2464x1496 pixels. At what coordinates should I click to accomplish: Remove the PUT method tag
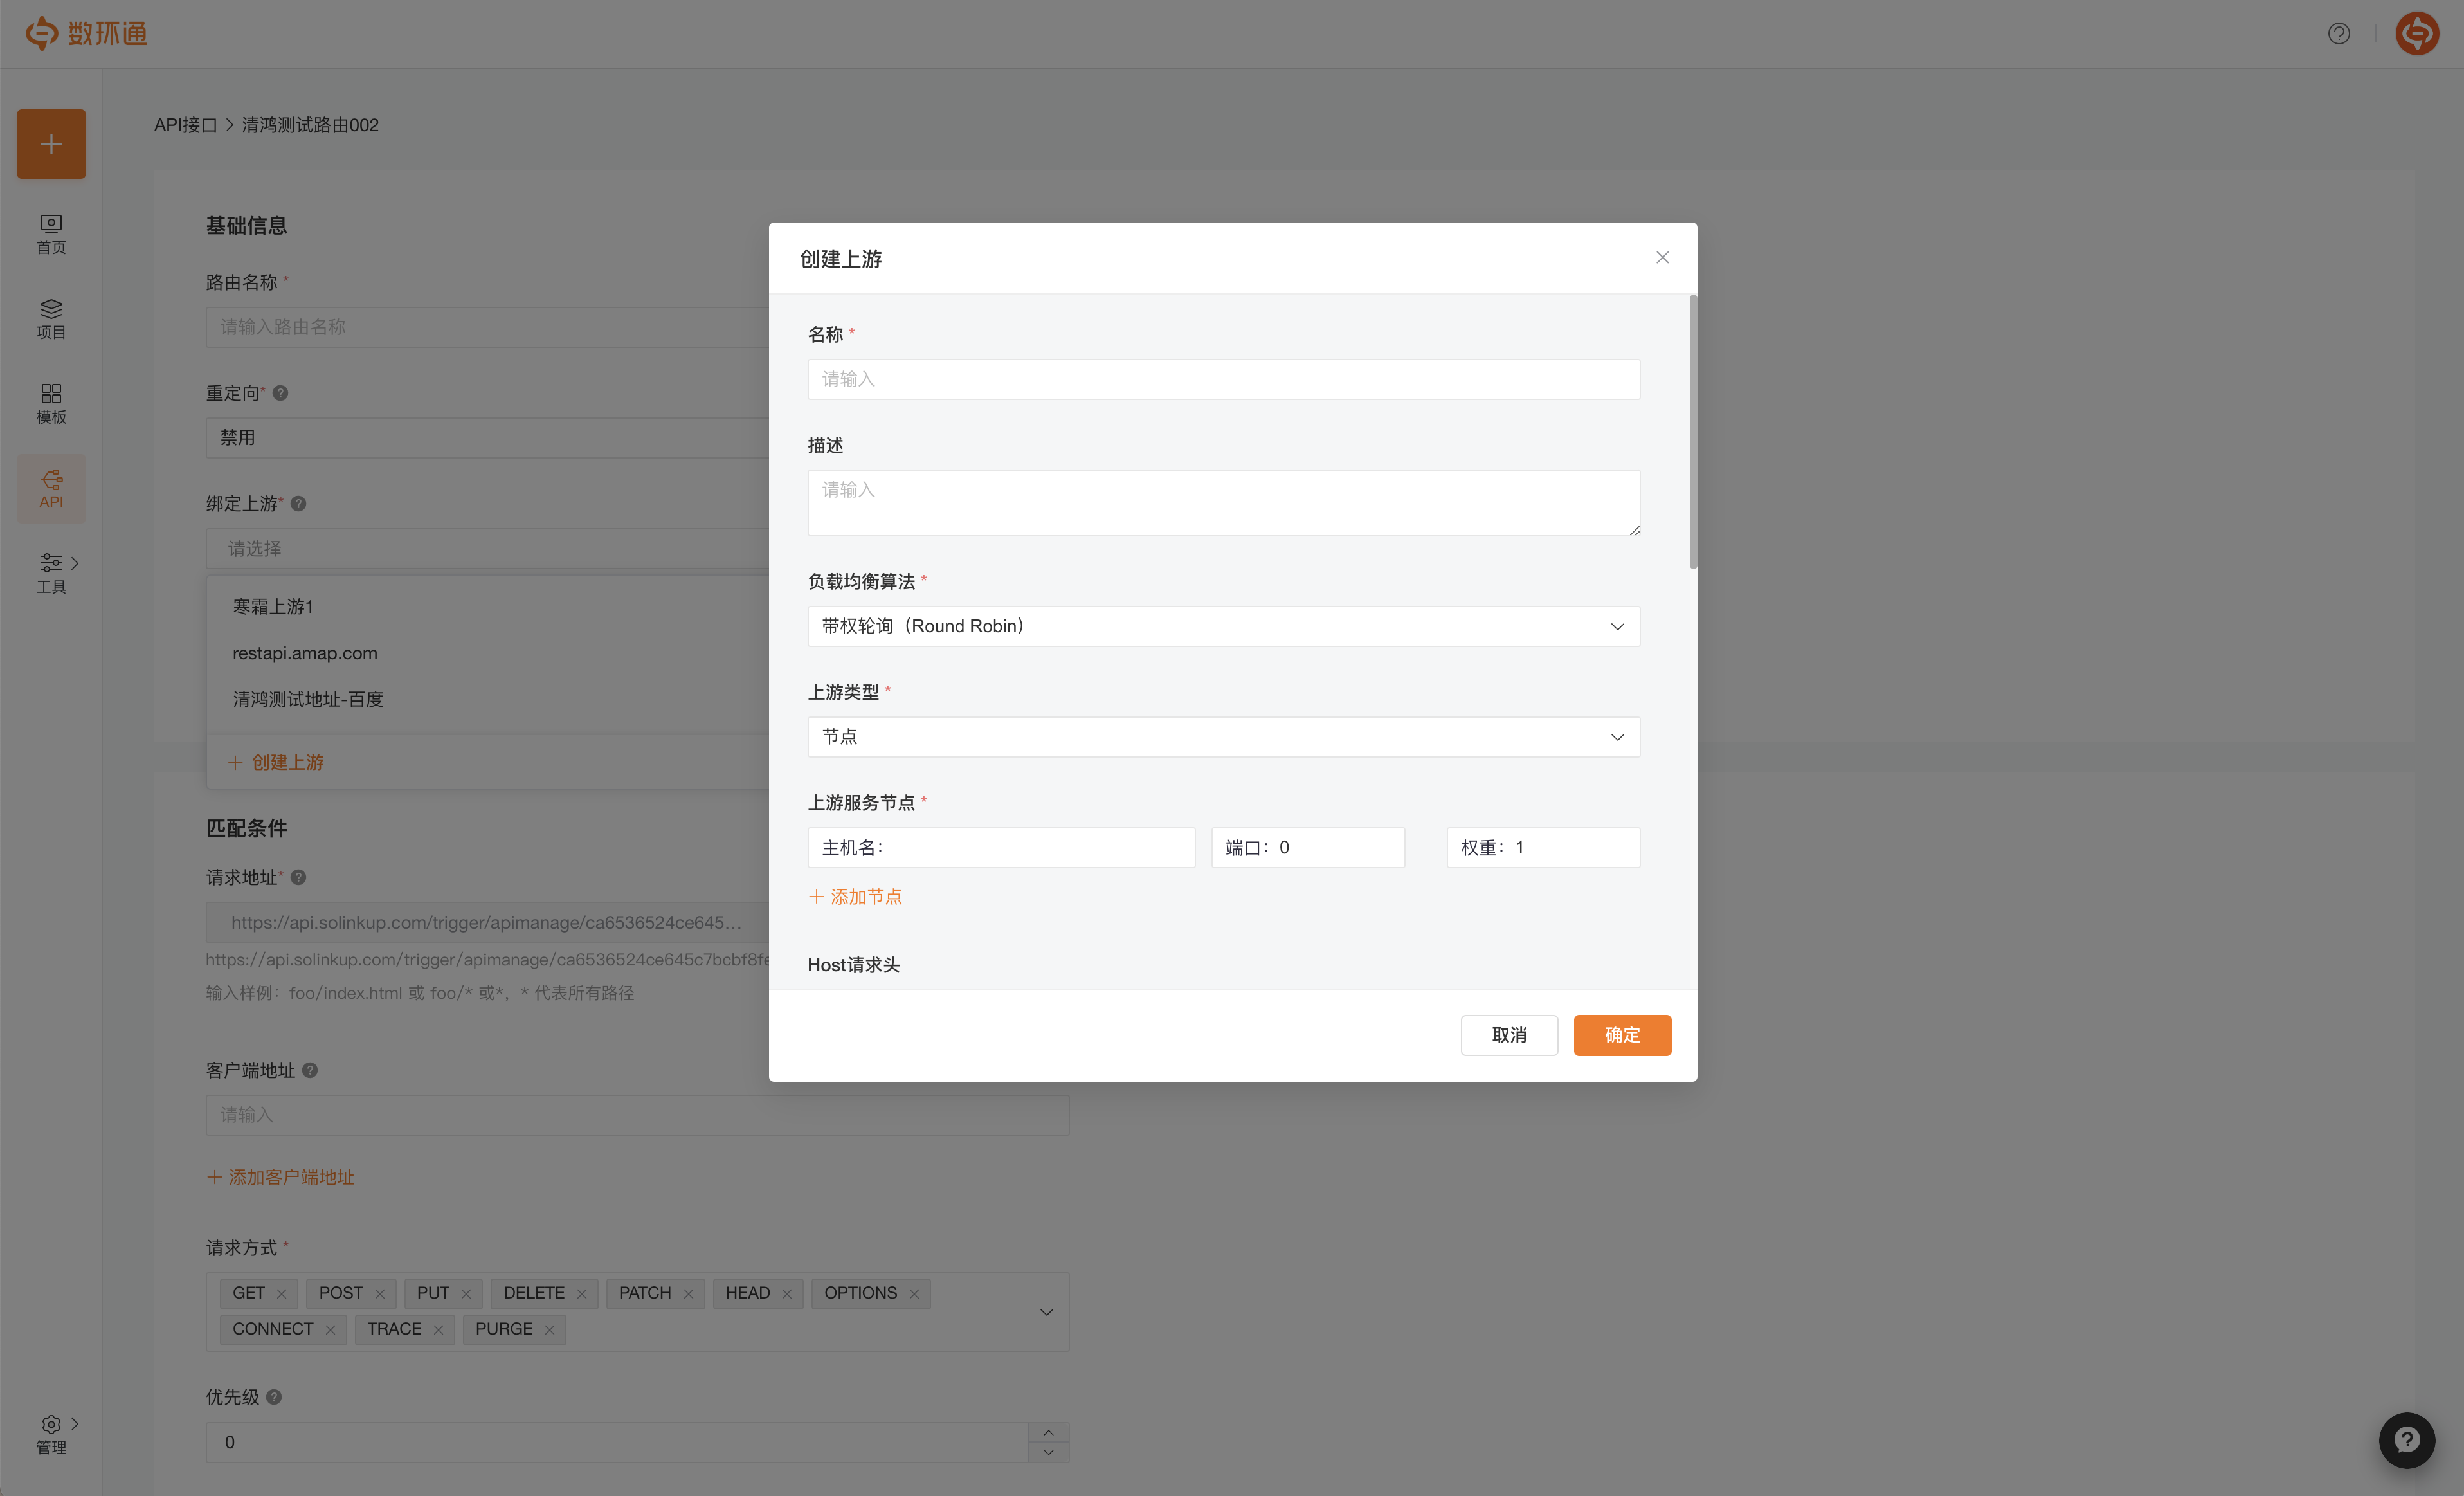466,1294
